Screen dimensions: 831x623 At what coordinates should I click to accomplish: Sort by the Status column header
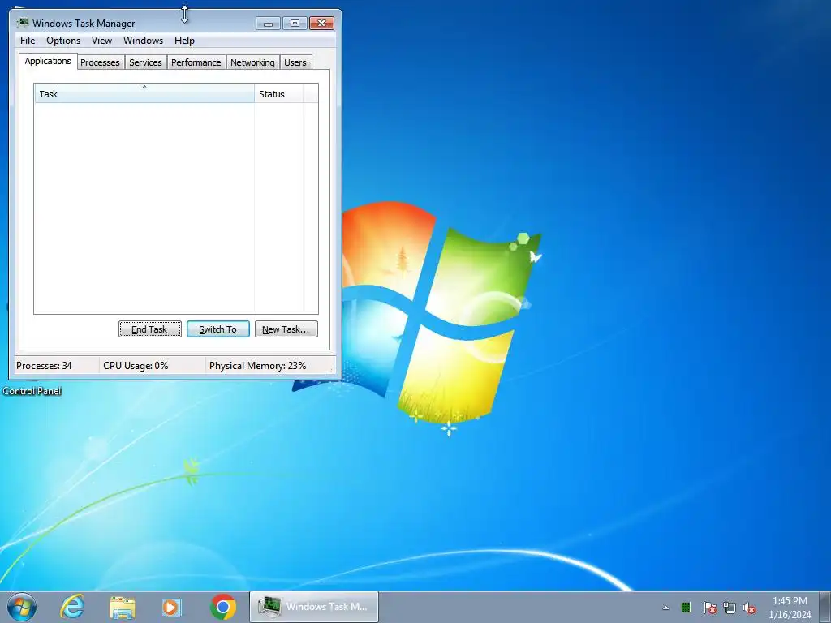279,94
